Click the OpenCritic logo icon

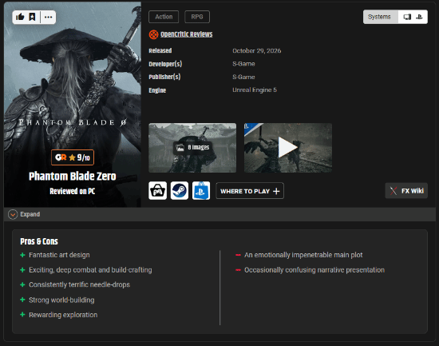[153, 34]
